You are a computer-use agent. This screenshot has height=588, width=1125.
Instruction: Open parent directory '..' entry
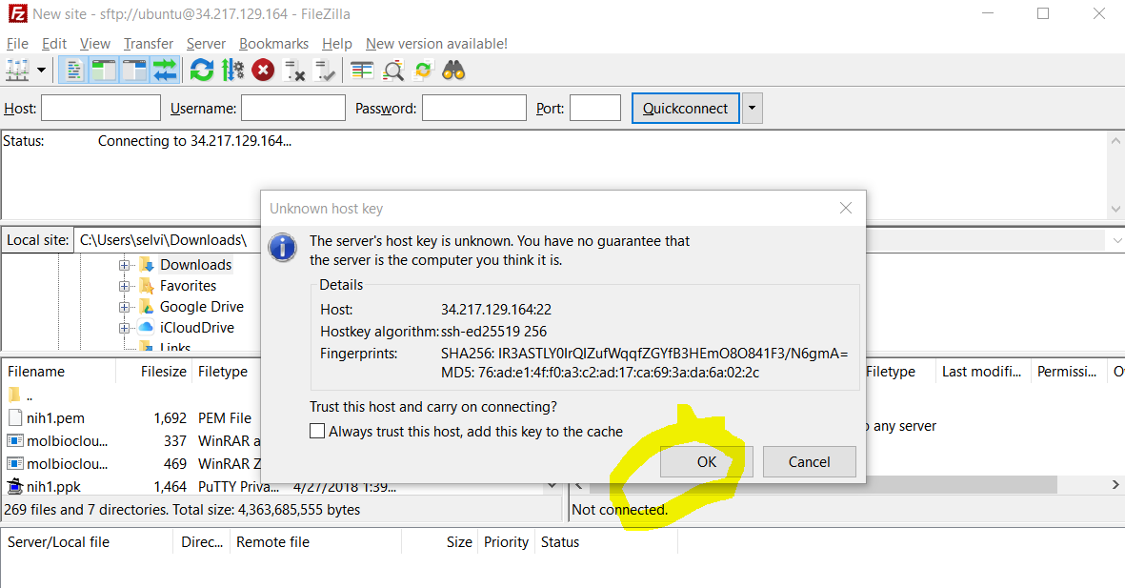[x=29, y=395]
